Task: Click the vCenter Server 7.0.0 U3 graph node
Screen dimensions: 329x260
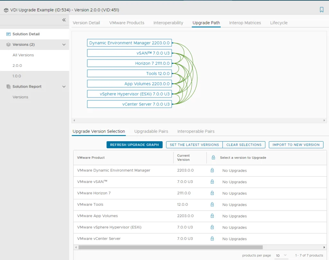Action: 129,104
